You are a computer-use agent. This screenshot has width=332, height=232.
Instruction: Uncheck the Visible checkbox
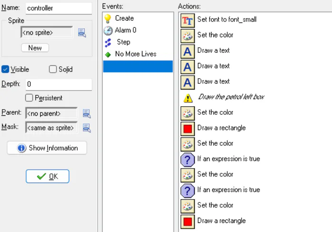pos(6,70)
